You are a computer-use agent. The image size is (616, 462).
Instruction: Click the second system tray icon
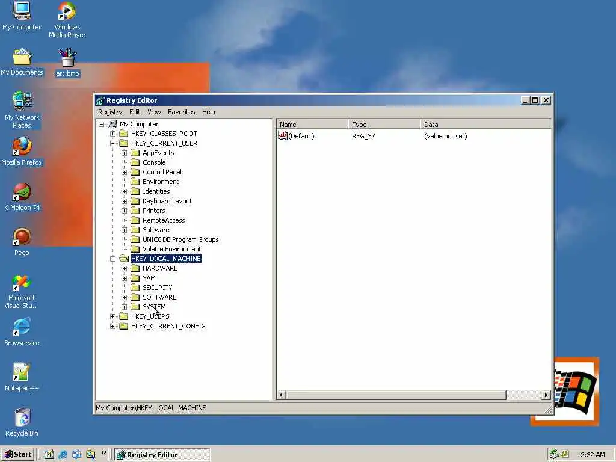565,454
